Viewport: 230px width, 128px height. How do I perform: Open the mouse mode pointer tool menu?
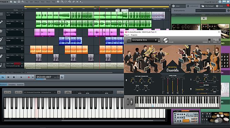point(81,2)
